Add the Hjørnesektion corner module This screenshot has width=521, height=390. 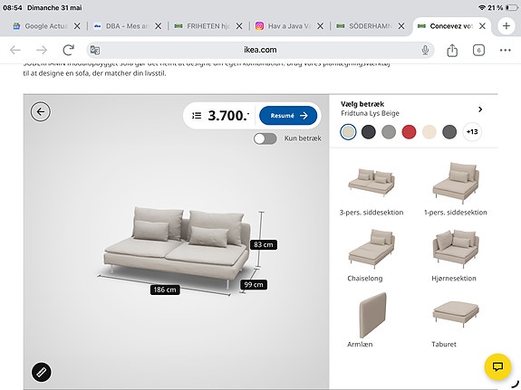(455, 255)
